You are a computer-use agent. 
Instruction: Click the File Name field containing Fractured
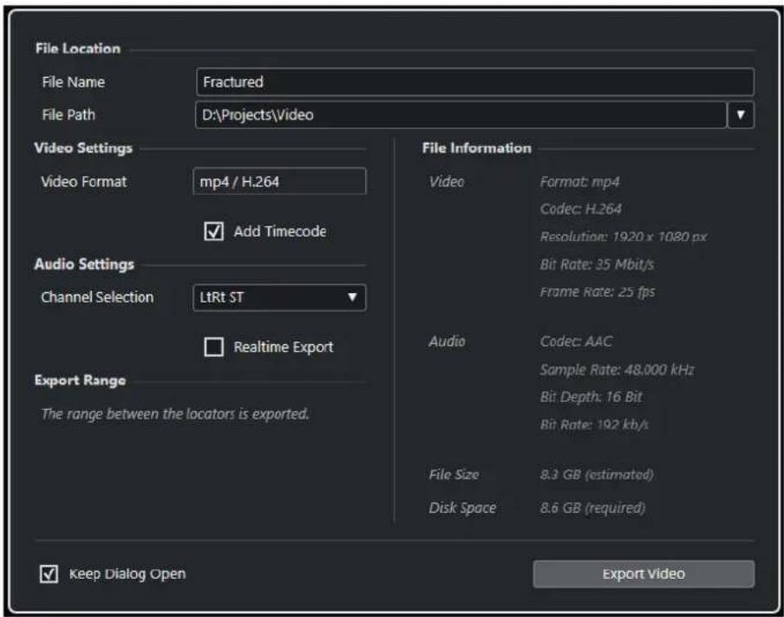pos(475,82)
